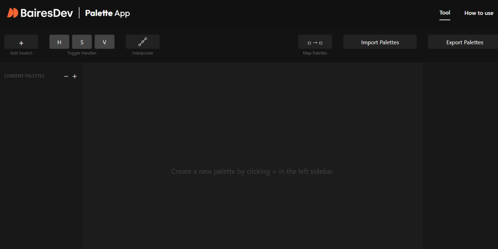
Task: Click the orange BairesDev logo mark
Action: pyautogui.click(x=13, y=13)
